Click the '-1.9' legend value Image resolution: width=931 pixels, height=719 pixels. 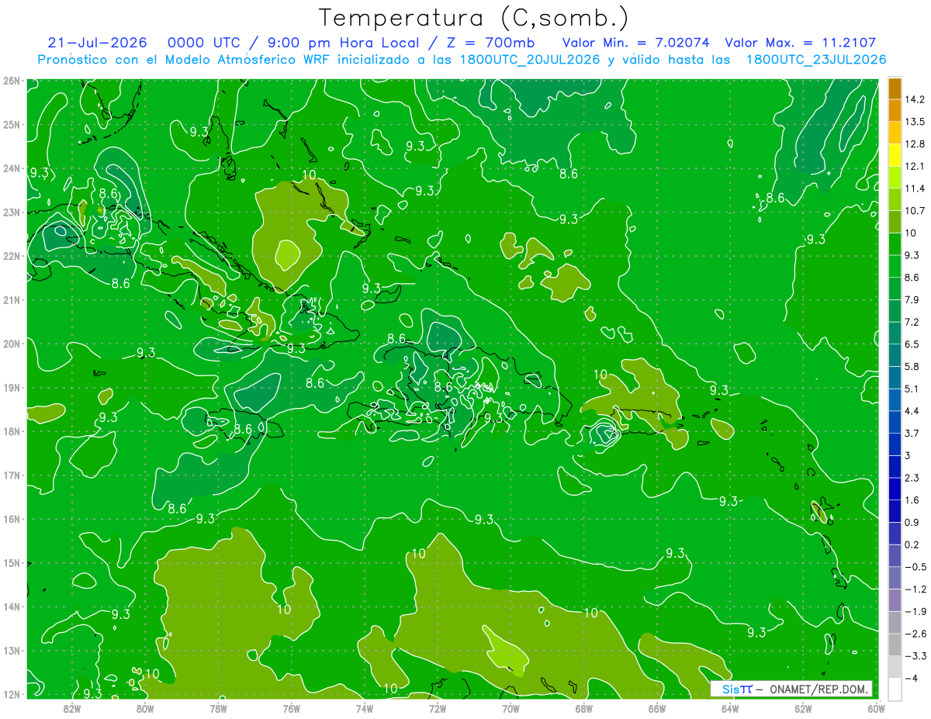click(915, 611)
